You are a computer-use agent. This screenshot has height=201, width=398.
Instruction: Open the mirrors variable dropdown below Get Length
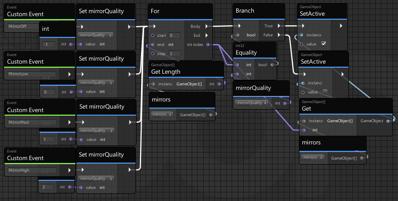tap(162, 114)
